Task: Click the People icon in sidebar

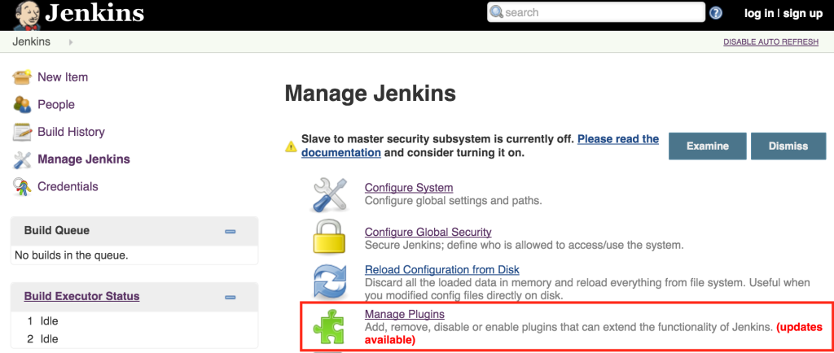Action: pos(22,105)
